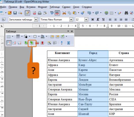Open line color picker in Table toolbar
The width and height of the screenshot is (134, 117).
tap(26, 36)
